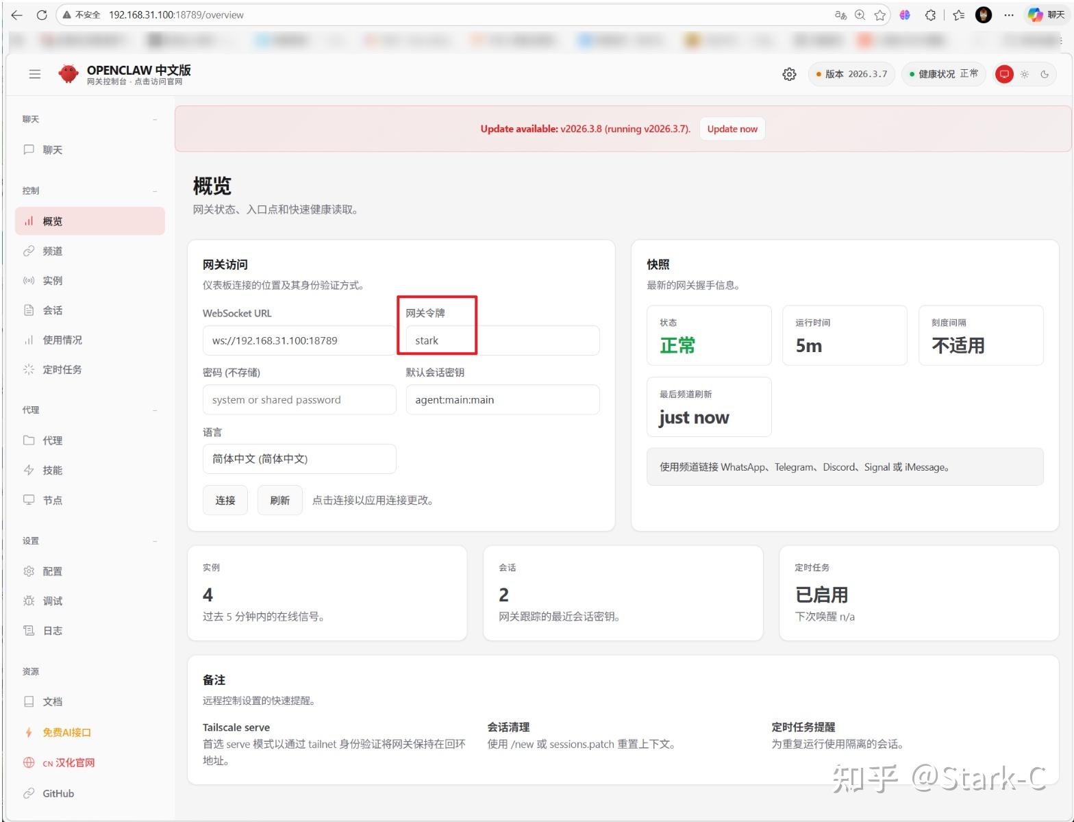The height and width of the screenshot is (822, 1074).
Task: Click the 配置 gear icon in sidebar
Action: click(29, 571)
